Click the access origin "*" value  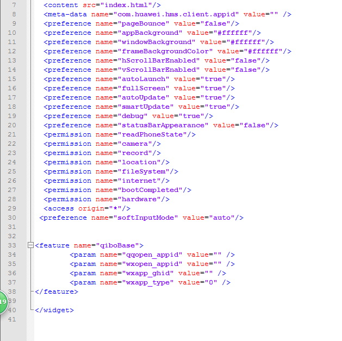click(115, 208)
